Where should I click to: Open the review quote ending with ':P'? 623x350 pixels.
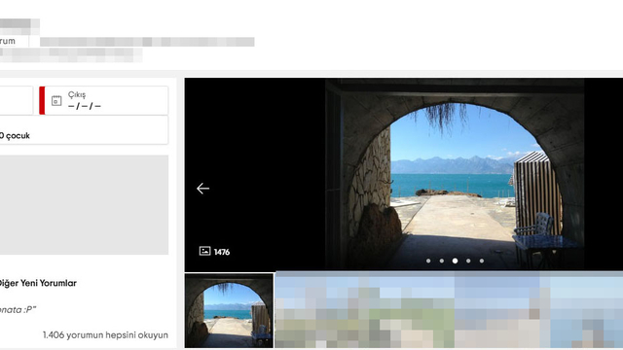(18, 310)
